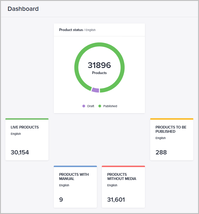Image resolution: width=199 pixels, height=214 pixels.
Task: Click the purple Draft legend dot
Action: [84, 106]
